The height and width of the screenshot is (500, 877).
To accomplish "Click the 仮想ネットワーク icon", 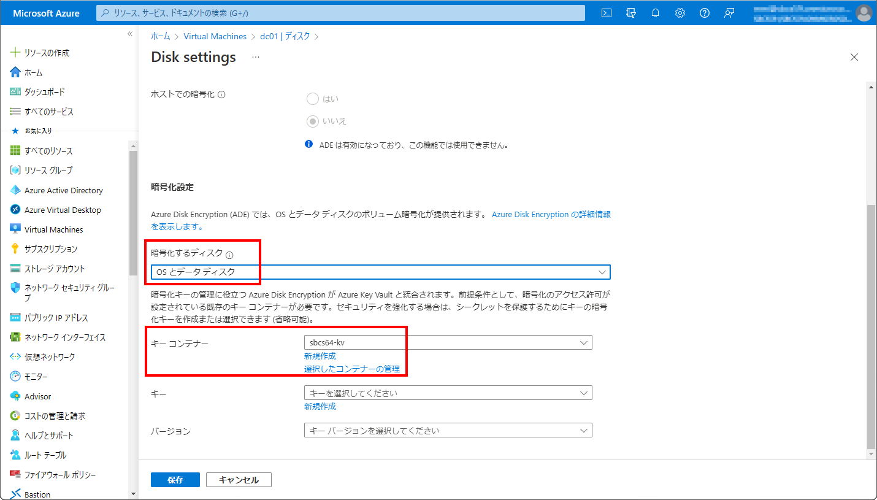I will point(15,357).
